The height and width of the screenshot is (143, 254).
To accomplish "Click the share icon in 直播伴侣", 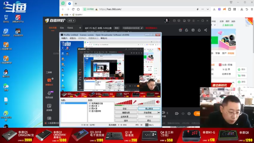I will point(205,30).
